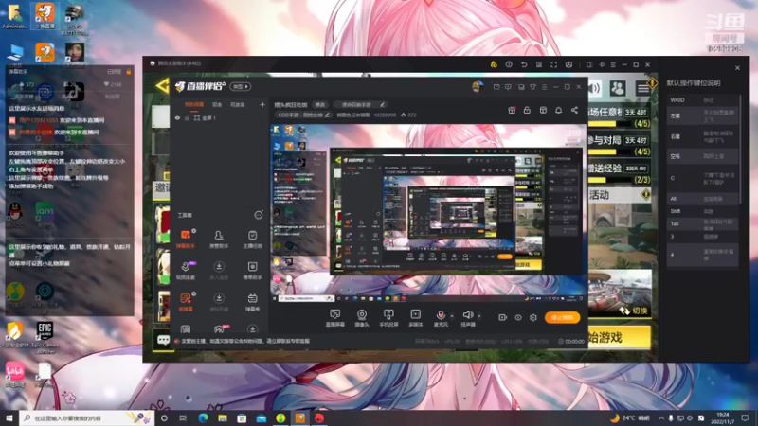Switch to the 我的场景 scenes tab
The image size is (758, 426).
194,104
